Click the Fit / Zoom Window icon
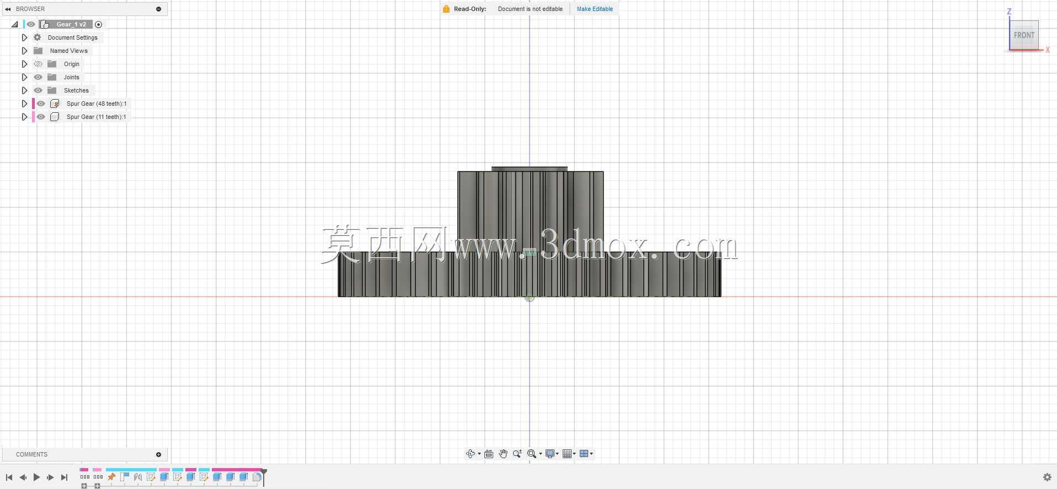The image size is (1057, 489). [x=531, y=454]
